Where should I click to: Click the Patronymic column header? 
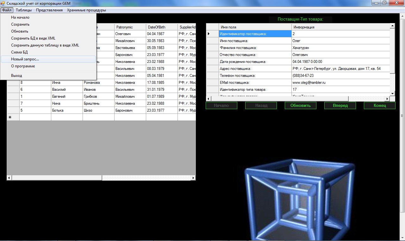coord(130,27)
